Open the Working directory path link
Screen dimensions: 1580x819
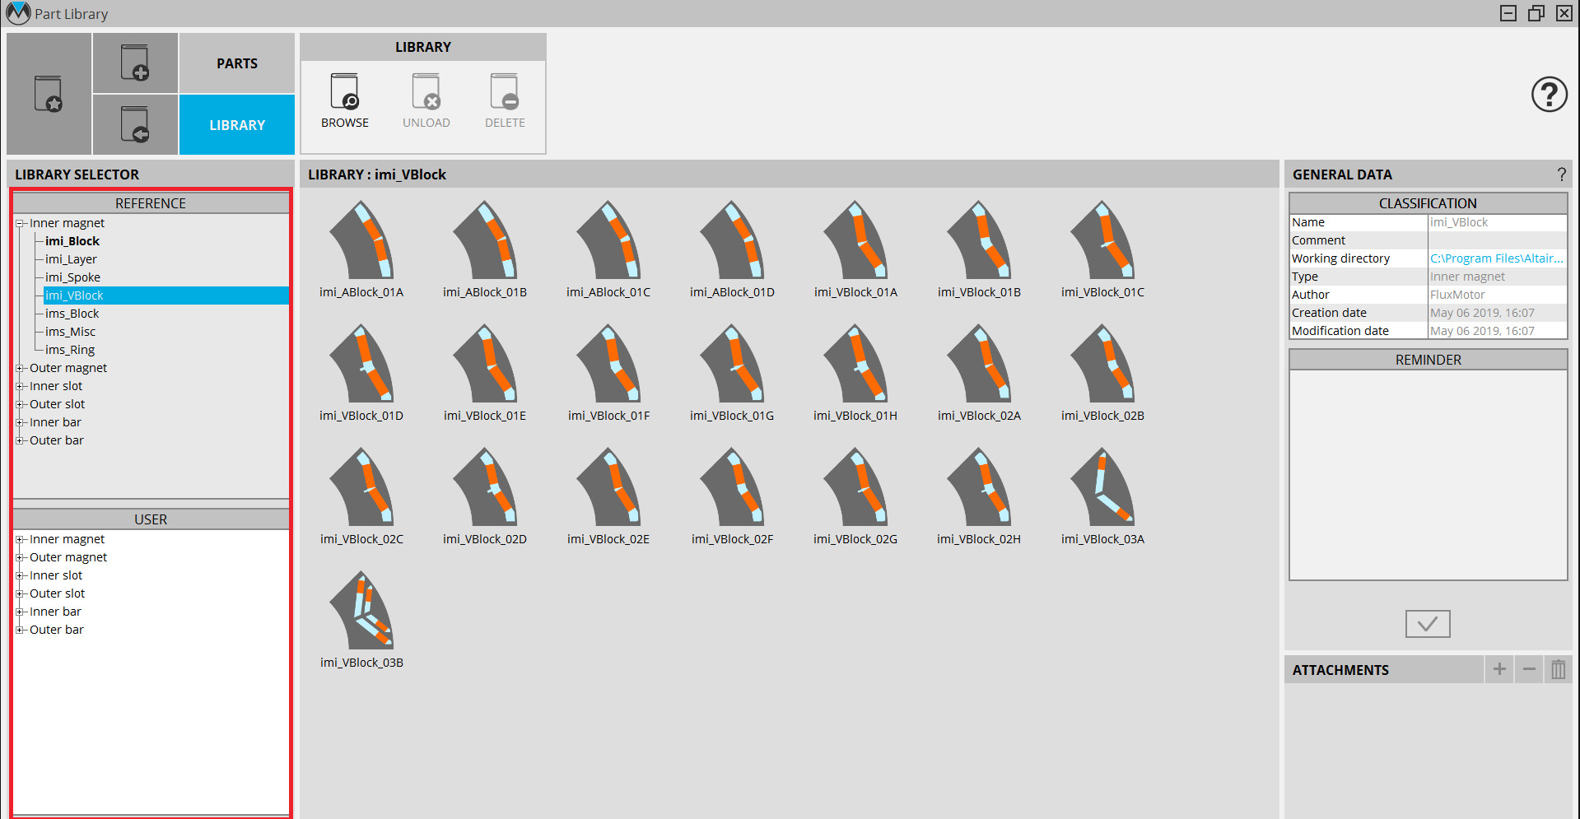pyautogui.click(x=1495, y=258)
